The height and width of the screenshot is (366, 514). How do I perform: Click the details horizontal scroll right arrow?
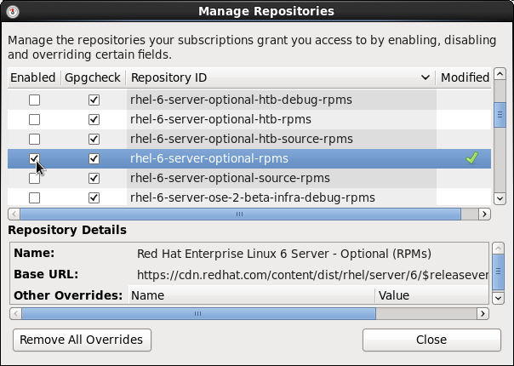tap(483, 313)
